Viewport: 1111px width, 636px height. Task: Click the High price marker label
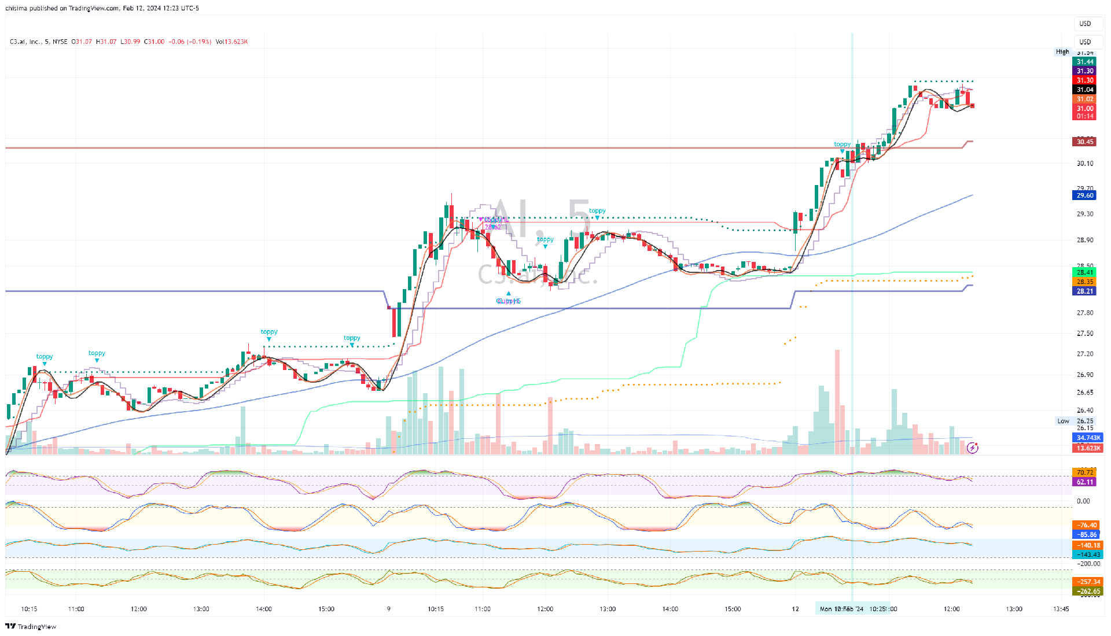pyautogui.click(x=1062, y=51)
